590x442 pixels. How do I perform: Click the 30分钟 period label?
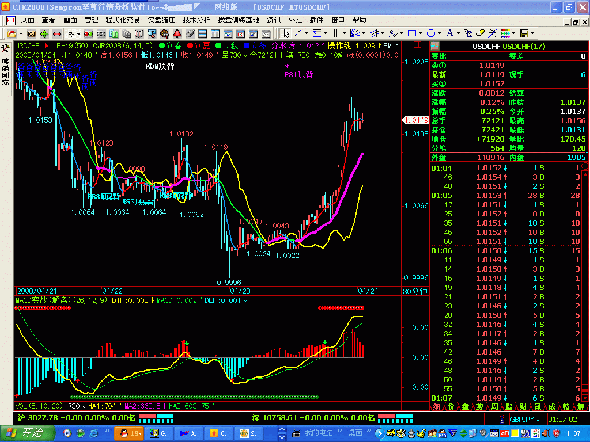click(x=415, y=291)
